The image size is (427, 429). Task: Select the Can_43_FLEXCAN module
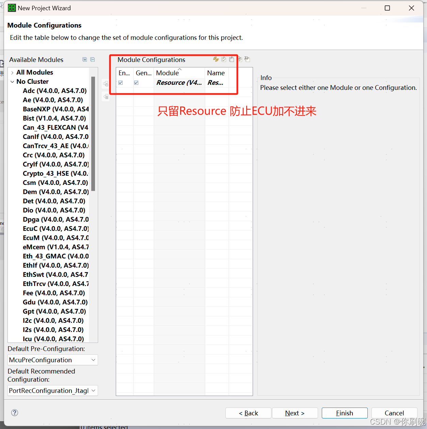click(x=56, y=128)
